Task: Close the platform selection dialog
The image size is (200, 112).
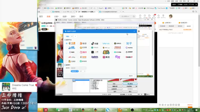Action: pos(134,31)
